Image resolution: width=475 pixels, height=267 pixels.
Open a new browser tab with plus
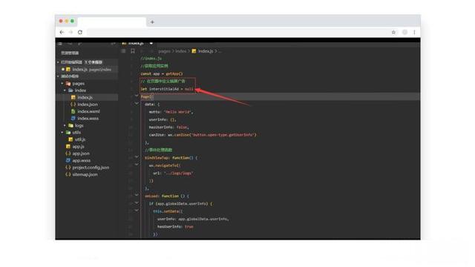[152, 22]
